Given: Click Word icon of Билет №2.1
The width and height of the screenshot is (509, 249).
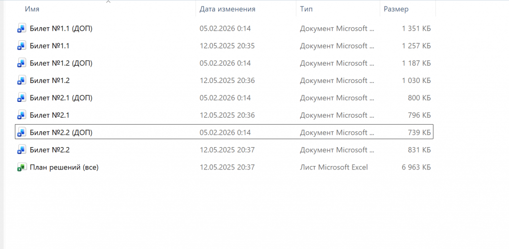Looking at the screenshot, I should tap(21, 115).
